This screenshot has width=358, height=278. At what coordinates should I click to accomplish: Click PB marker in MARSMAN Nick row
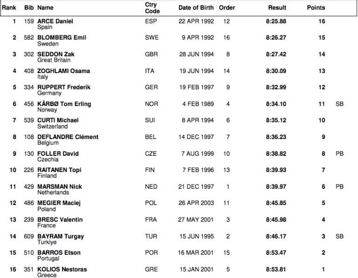[339, 186]
